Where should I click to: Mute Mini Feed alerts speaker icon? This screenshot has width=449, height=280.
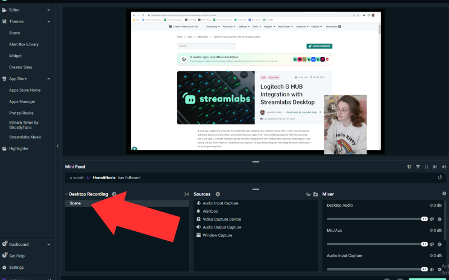pos(444,166)
